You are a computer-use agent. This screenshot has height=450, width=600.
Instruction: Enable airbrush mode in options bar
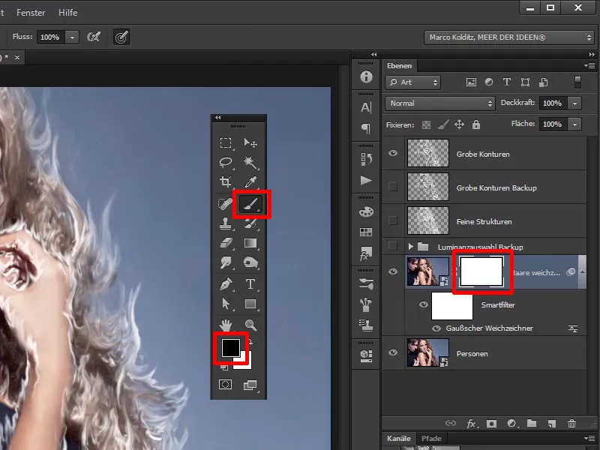click(x=94, y=37)
